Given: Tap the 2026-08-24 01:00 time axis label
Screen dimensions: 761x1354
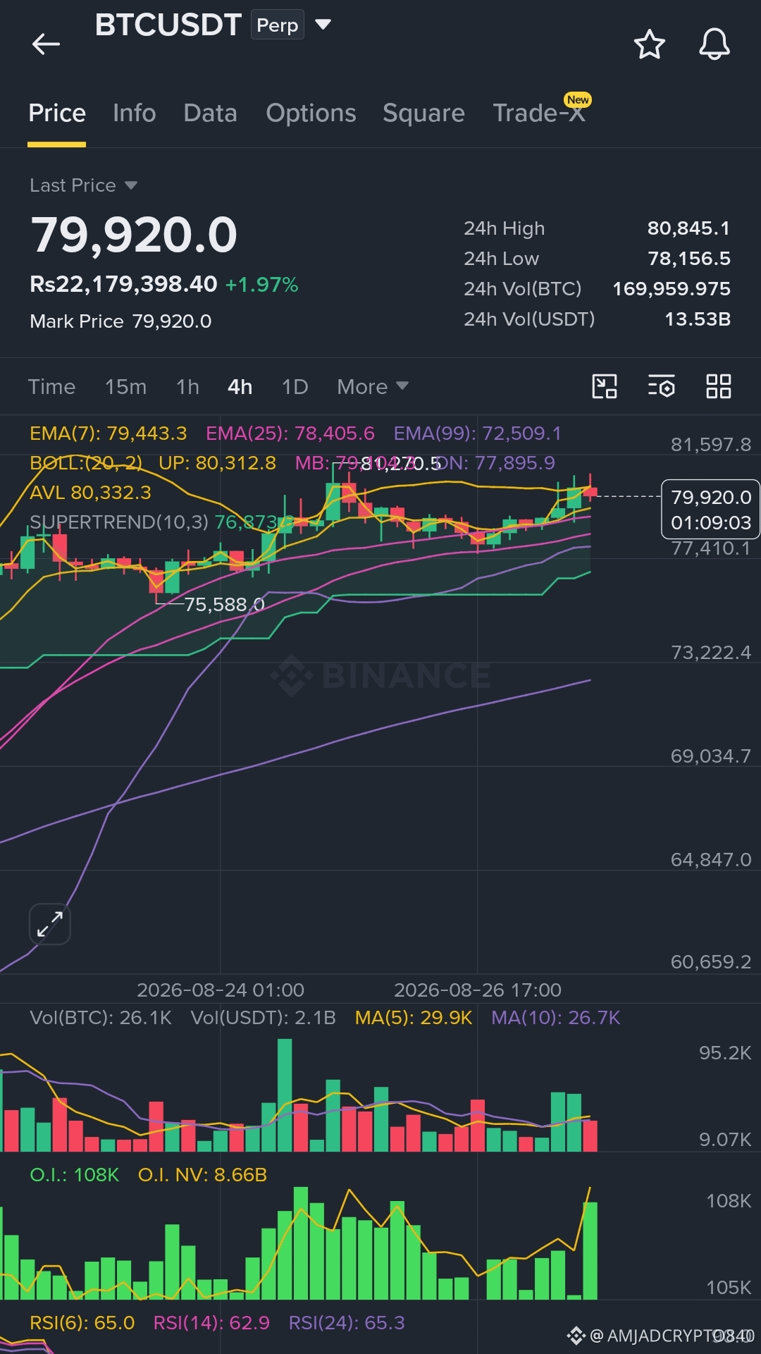Looking at the screenshot, I should click(x=221, y=990).
